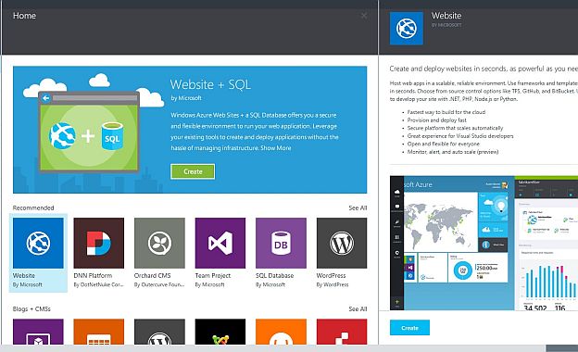Click the Website + SQL banner title
578x352 pixels.
click(x=210, y=85)
